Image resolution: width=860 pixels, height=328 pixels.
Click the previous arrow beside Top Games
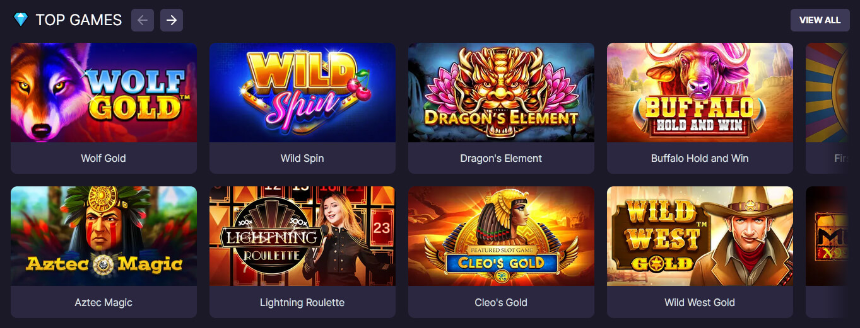(143, 20)
